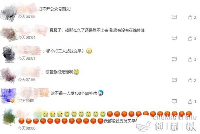Screen dimensions: 200x134
Task: Reply to the 17分钟前 comment
Action: point(174,101)
